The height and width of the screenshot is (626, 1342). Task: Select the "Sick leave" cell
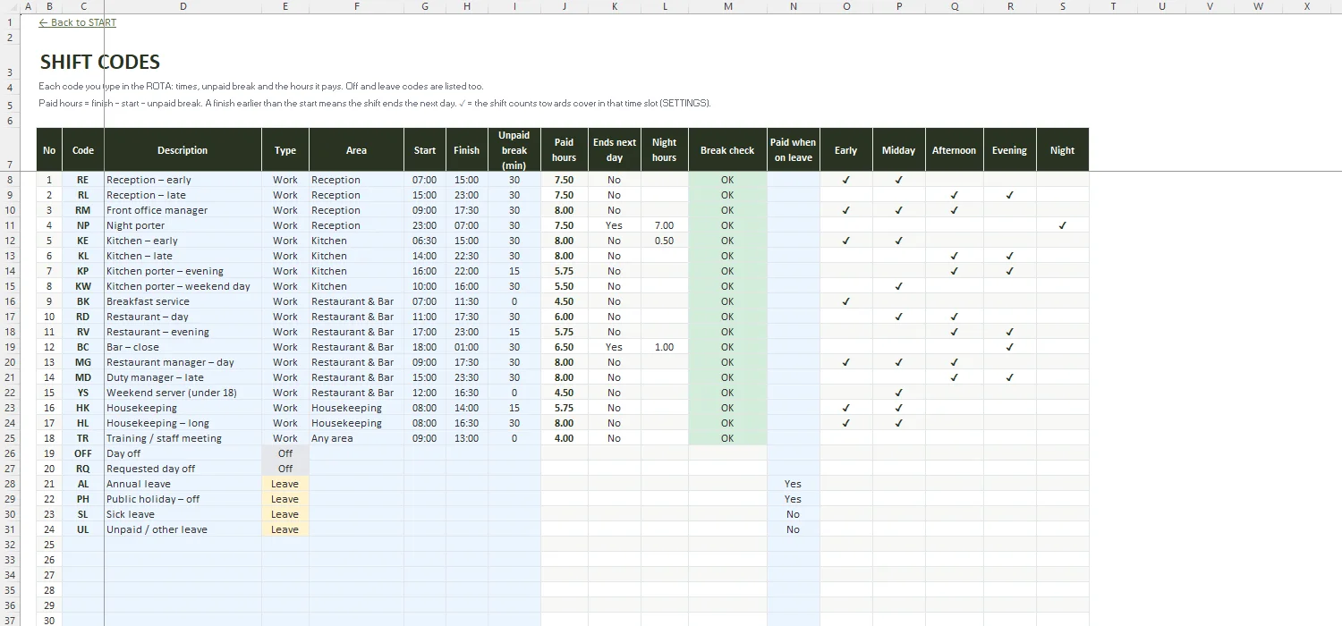(183, 514)
